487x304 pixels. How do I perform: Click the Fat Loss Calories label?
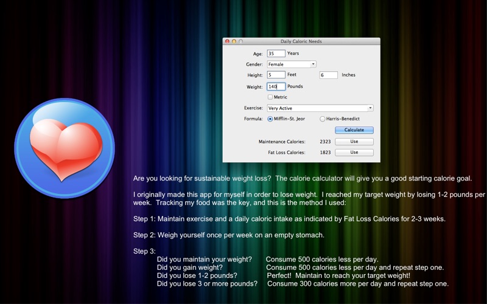point(287,153)
